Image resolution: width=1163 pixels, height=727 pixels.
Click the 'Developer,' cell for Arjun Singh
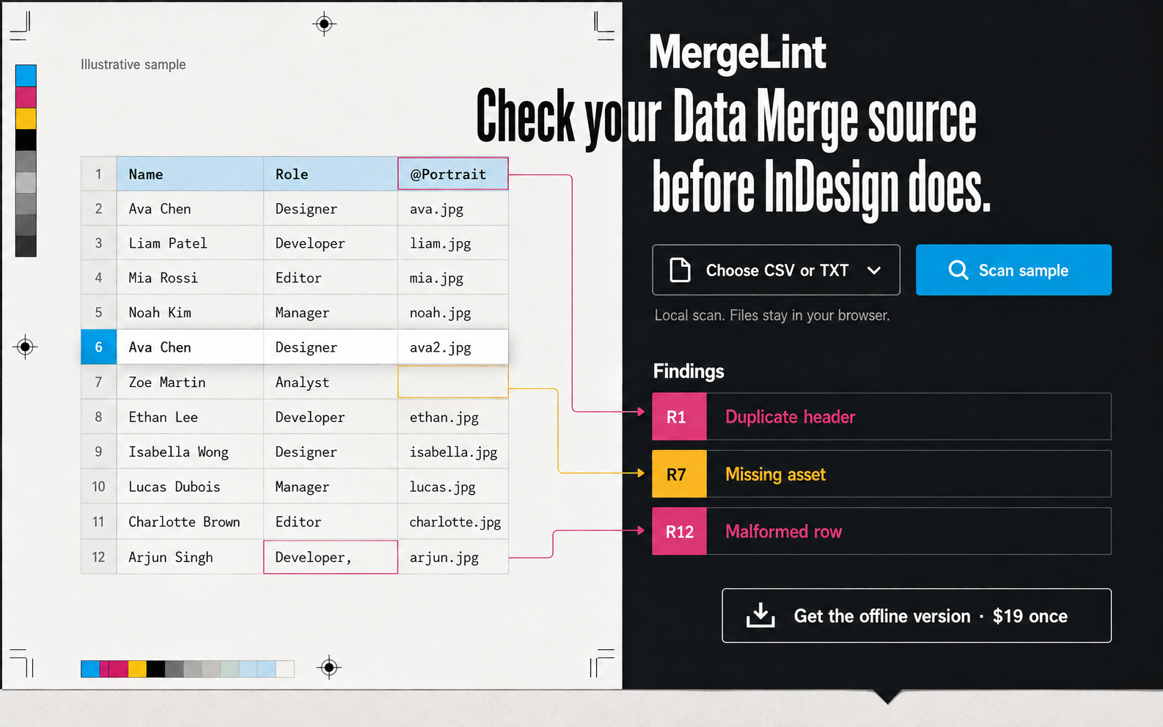[331, 557]
